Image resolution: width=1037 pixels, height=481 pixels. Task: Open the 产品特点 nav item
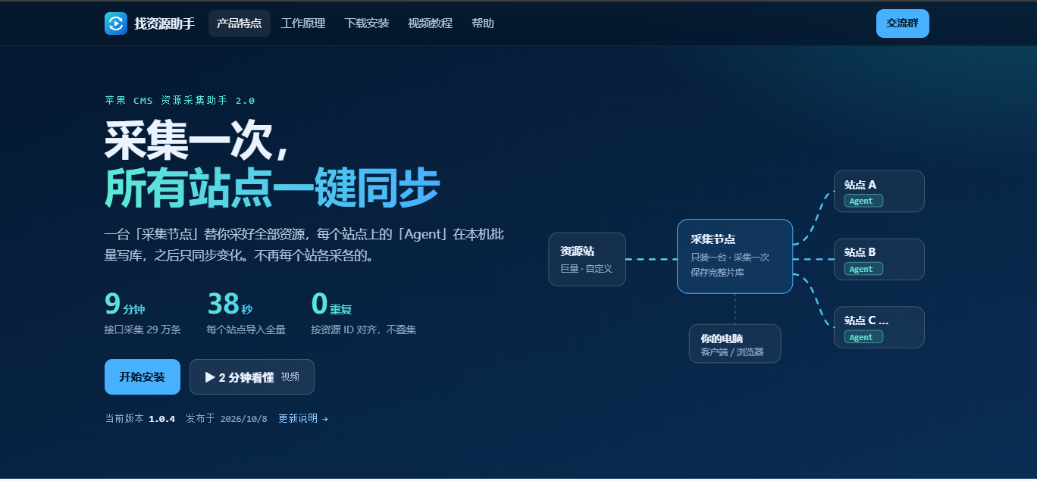240,23
